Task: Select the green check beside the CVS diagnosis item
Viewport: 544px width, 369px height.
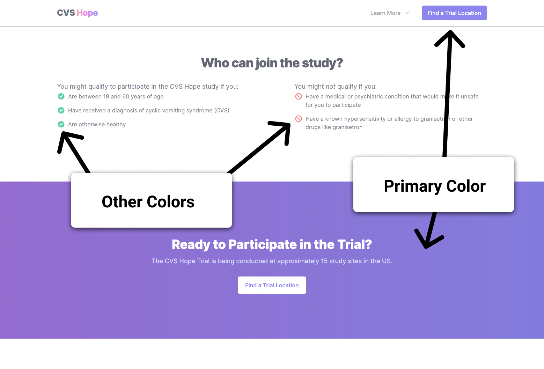Action: pyautogui.click(x=61, y=110)
